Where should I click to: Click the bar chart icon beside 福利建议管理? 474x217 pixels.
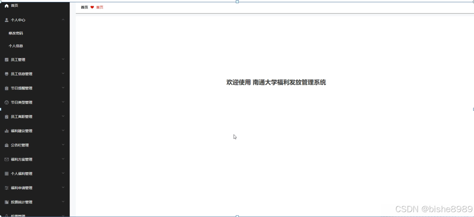pyautogui.click(x=6, y=131)
